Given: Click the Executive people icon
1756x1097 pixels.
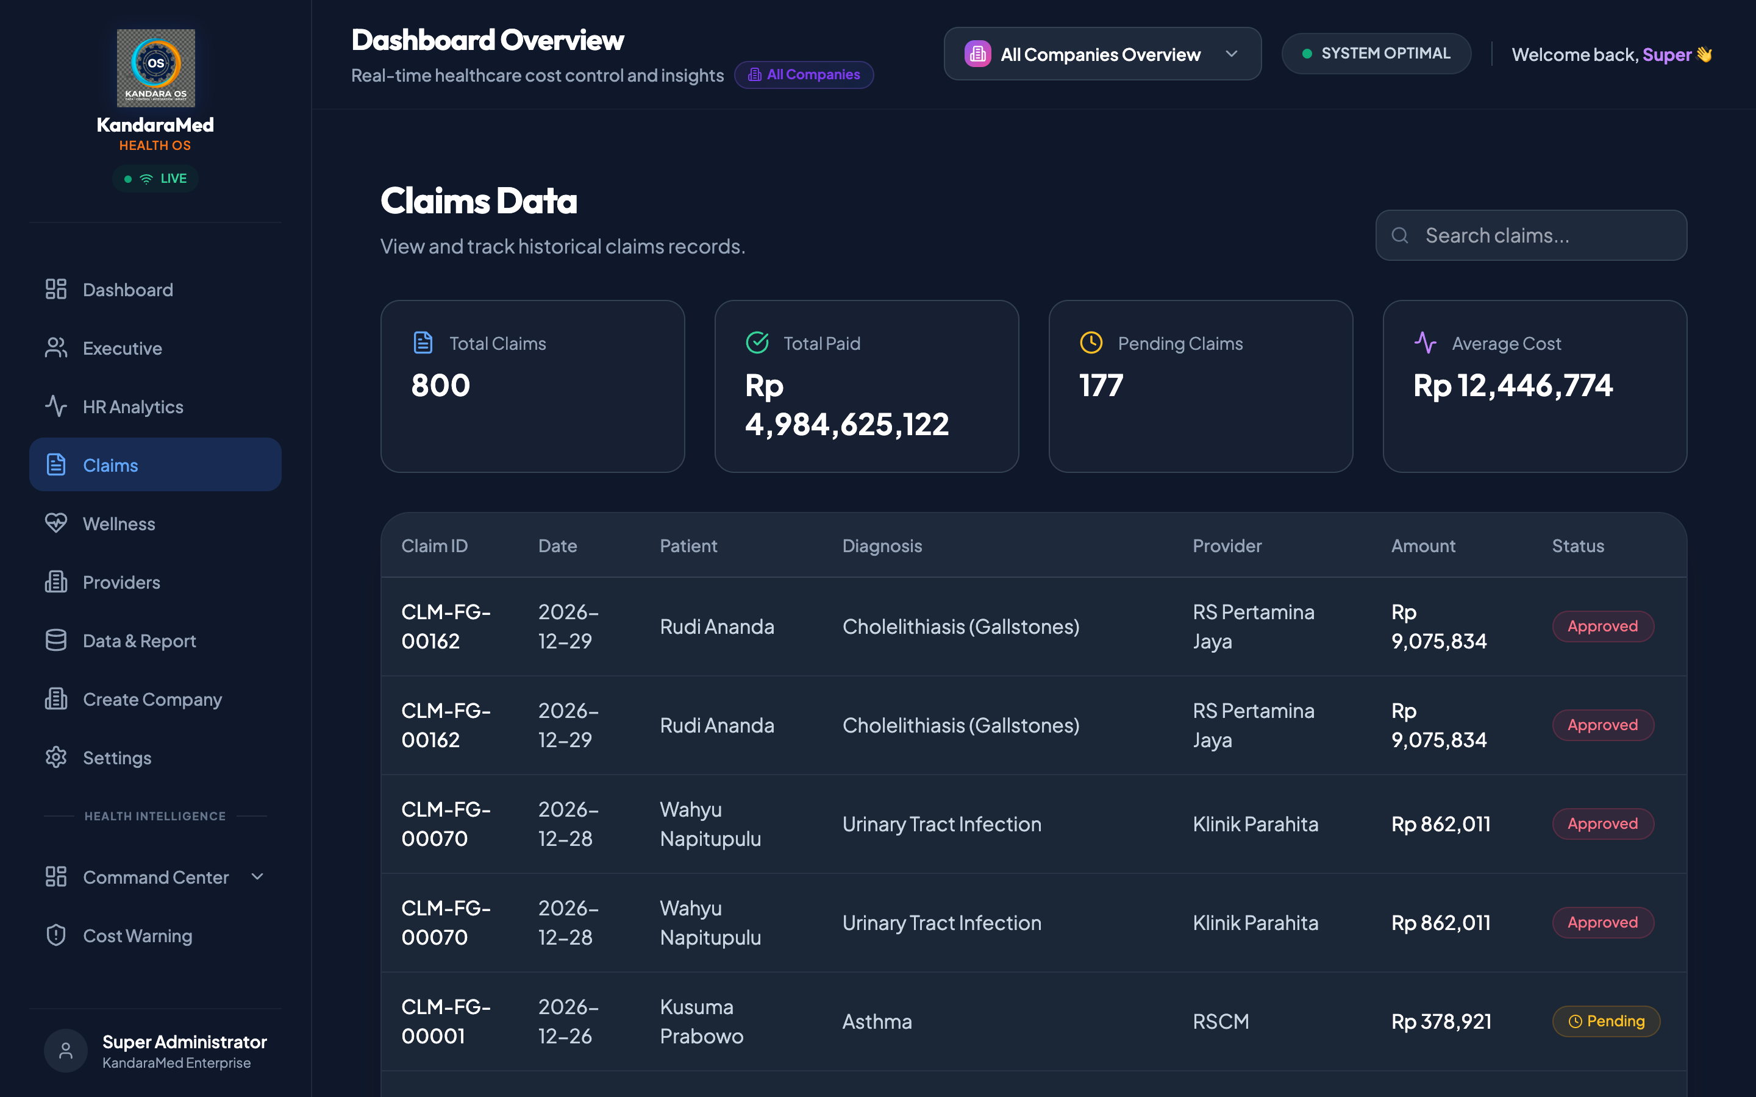Looking at the screenshot, I should coord(56,347).
